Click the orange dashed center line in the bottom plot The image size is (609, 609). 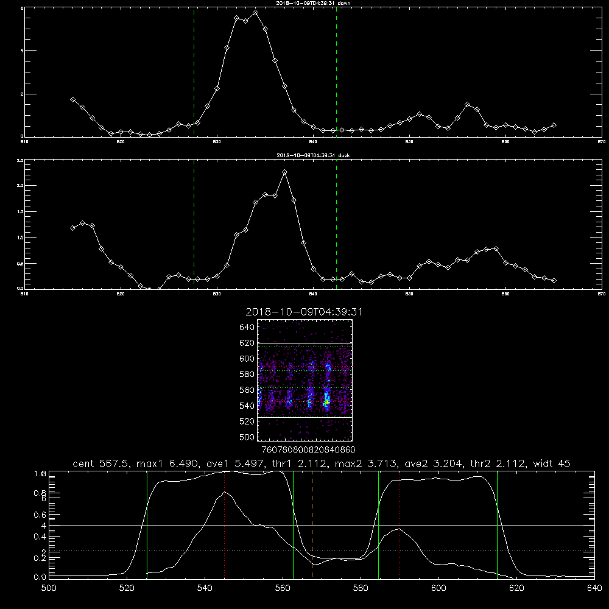pyautogui.click(x=312, y=524)
